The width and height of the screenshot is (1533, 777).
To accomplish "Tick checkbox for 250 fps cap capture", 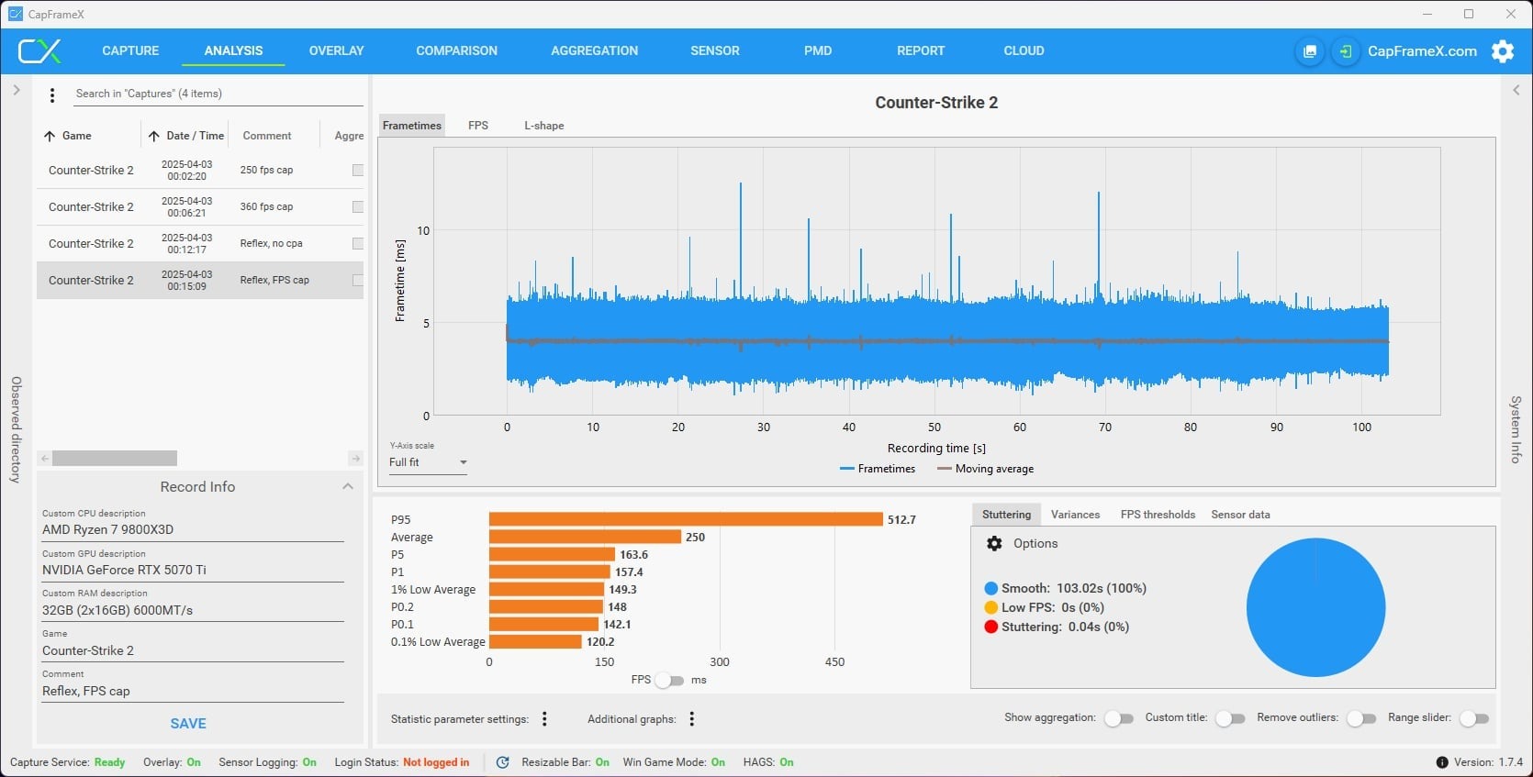I will click(358, 171).
